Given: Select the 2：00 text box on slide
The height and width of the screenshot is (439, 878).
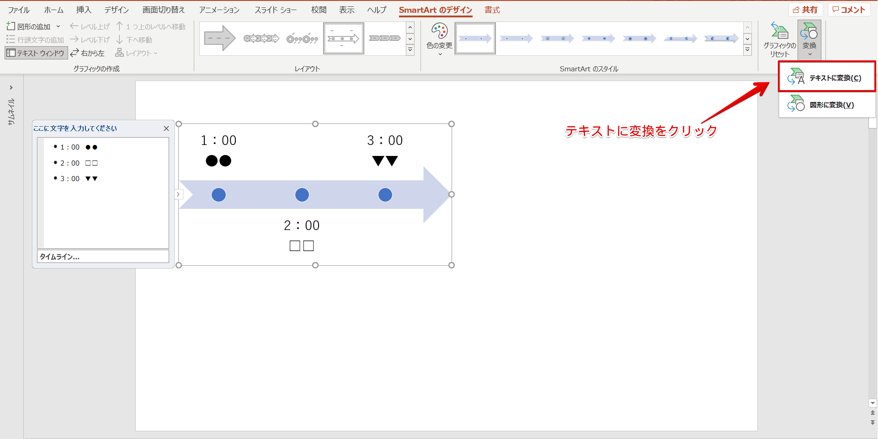Looking at the screenshot, I should coord(302,236).
